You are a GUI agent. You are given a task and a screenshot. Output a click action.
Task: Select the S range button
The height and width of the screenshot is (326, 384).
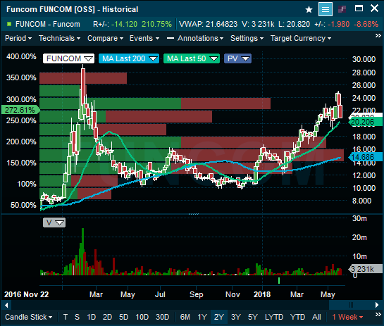(x=77, y=317)
